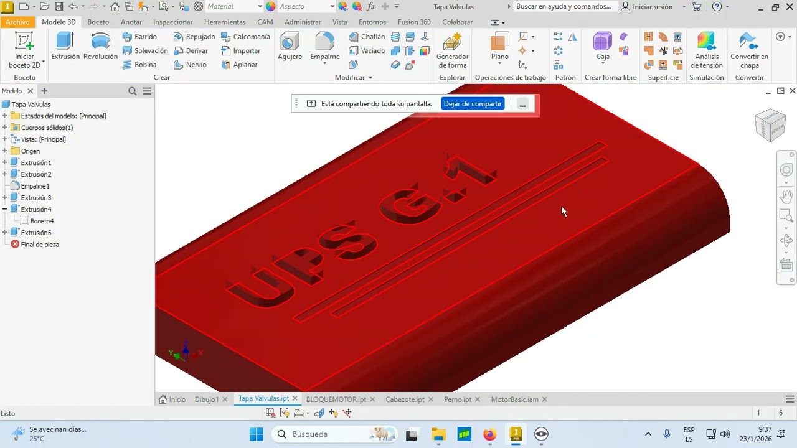
Task: Select the Aplanar tool
Action: click(239, 65)
